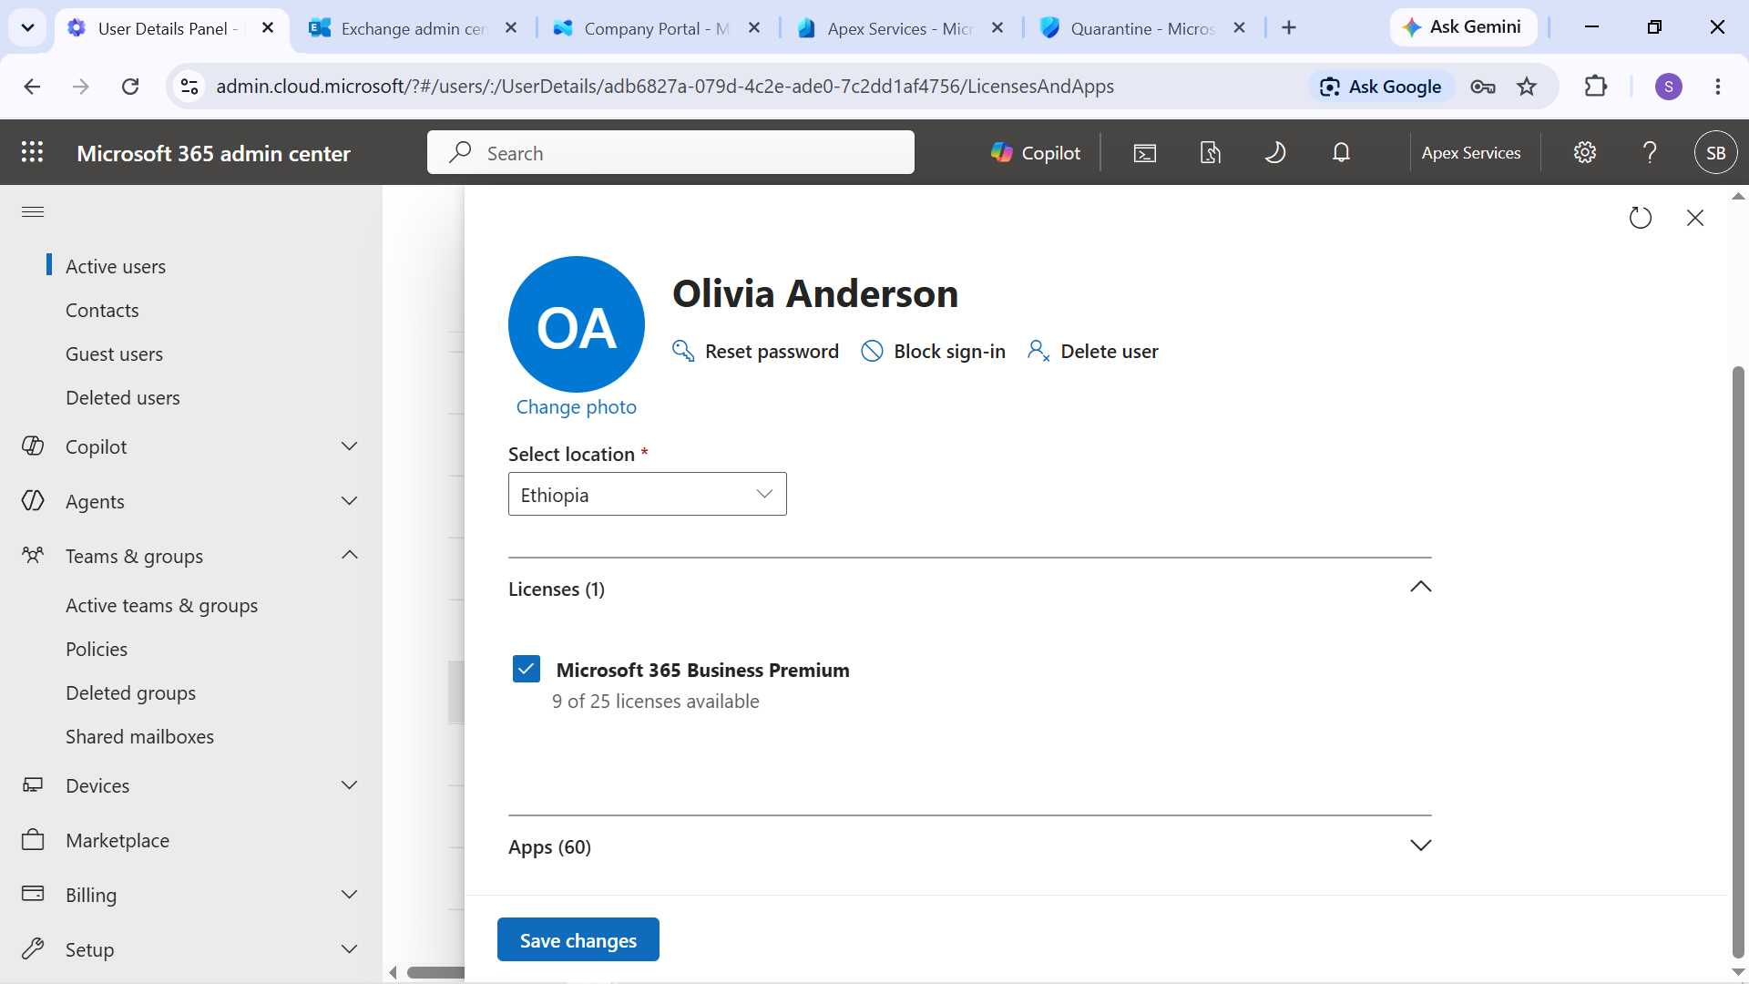Image resolution: width=1749 pixels, height=984 pixels.
Task: Click the OA profile photo circle
Action: point(577,324)
